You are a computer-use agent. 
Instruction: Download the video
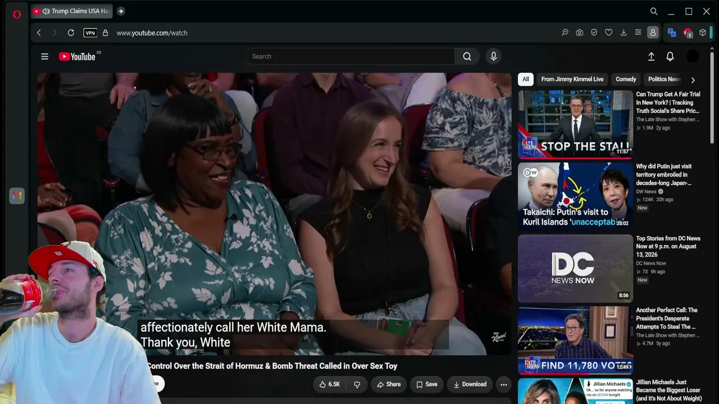470,384
